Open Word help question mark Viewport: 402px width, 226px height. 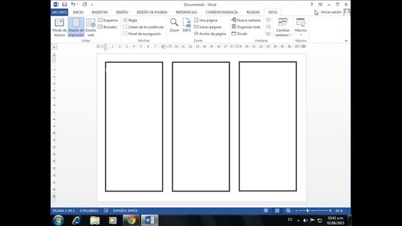(312, 4)
